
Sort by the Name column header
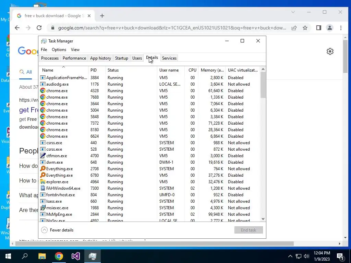click(x=63, y=70)
